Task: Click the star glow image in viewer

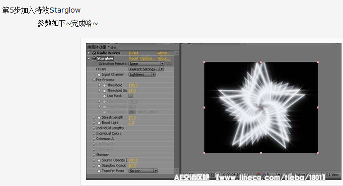Action: (x=261, y=107)
